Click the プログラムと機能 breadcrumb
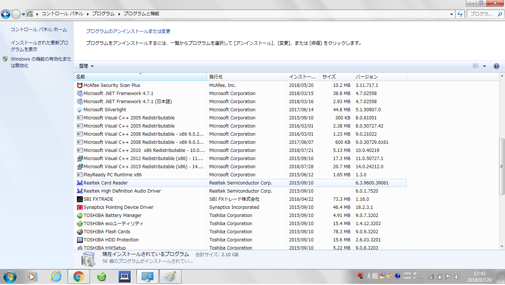505x285 pixels. tap(141, 14)
